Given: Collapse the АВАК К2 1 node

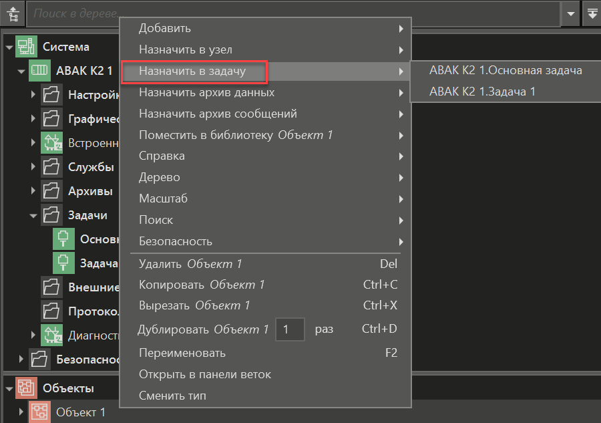Looking at the screenshot, I should [x=21, y=72].
